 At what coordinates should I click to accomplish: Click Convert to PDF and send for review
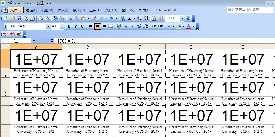coord(19,34)
